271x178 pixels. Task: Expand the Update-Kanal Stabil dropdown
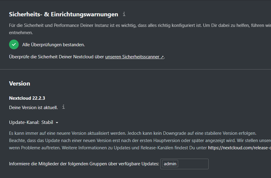tap(50, 122)
